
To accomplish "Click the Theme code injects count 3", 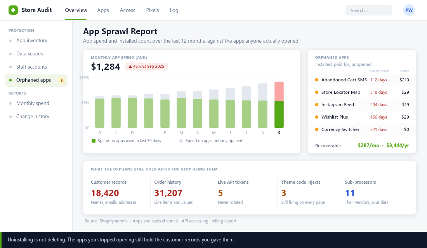I will point(284,193).
